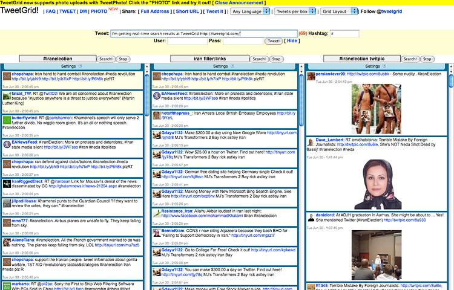Open AlleneTiana tinyurl link

pyautogui.click(x=117, y=245)
